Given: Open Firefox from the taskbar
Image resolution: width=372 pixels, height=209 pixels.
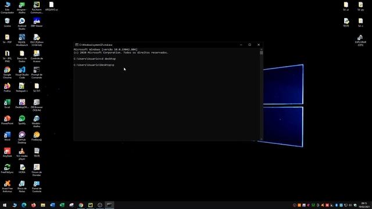Looking at the screenshot, I should 34,205.
